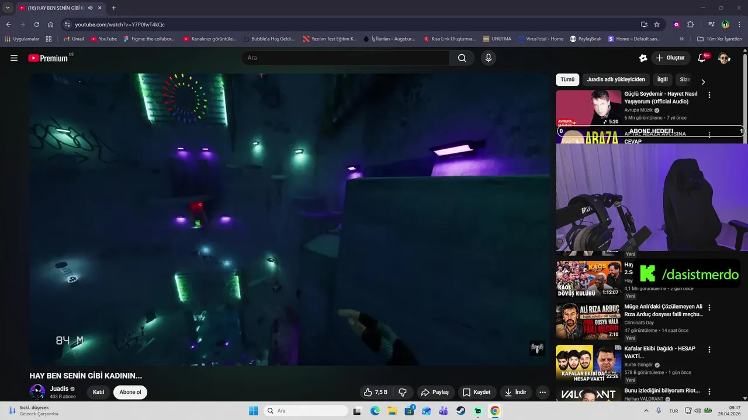Image resolution: width=748 pixels, height=420 pixels.
Task: Open the sparkle icon beside Oluştur
Action: coord(643,58)
